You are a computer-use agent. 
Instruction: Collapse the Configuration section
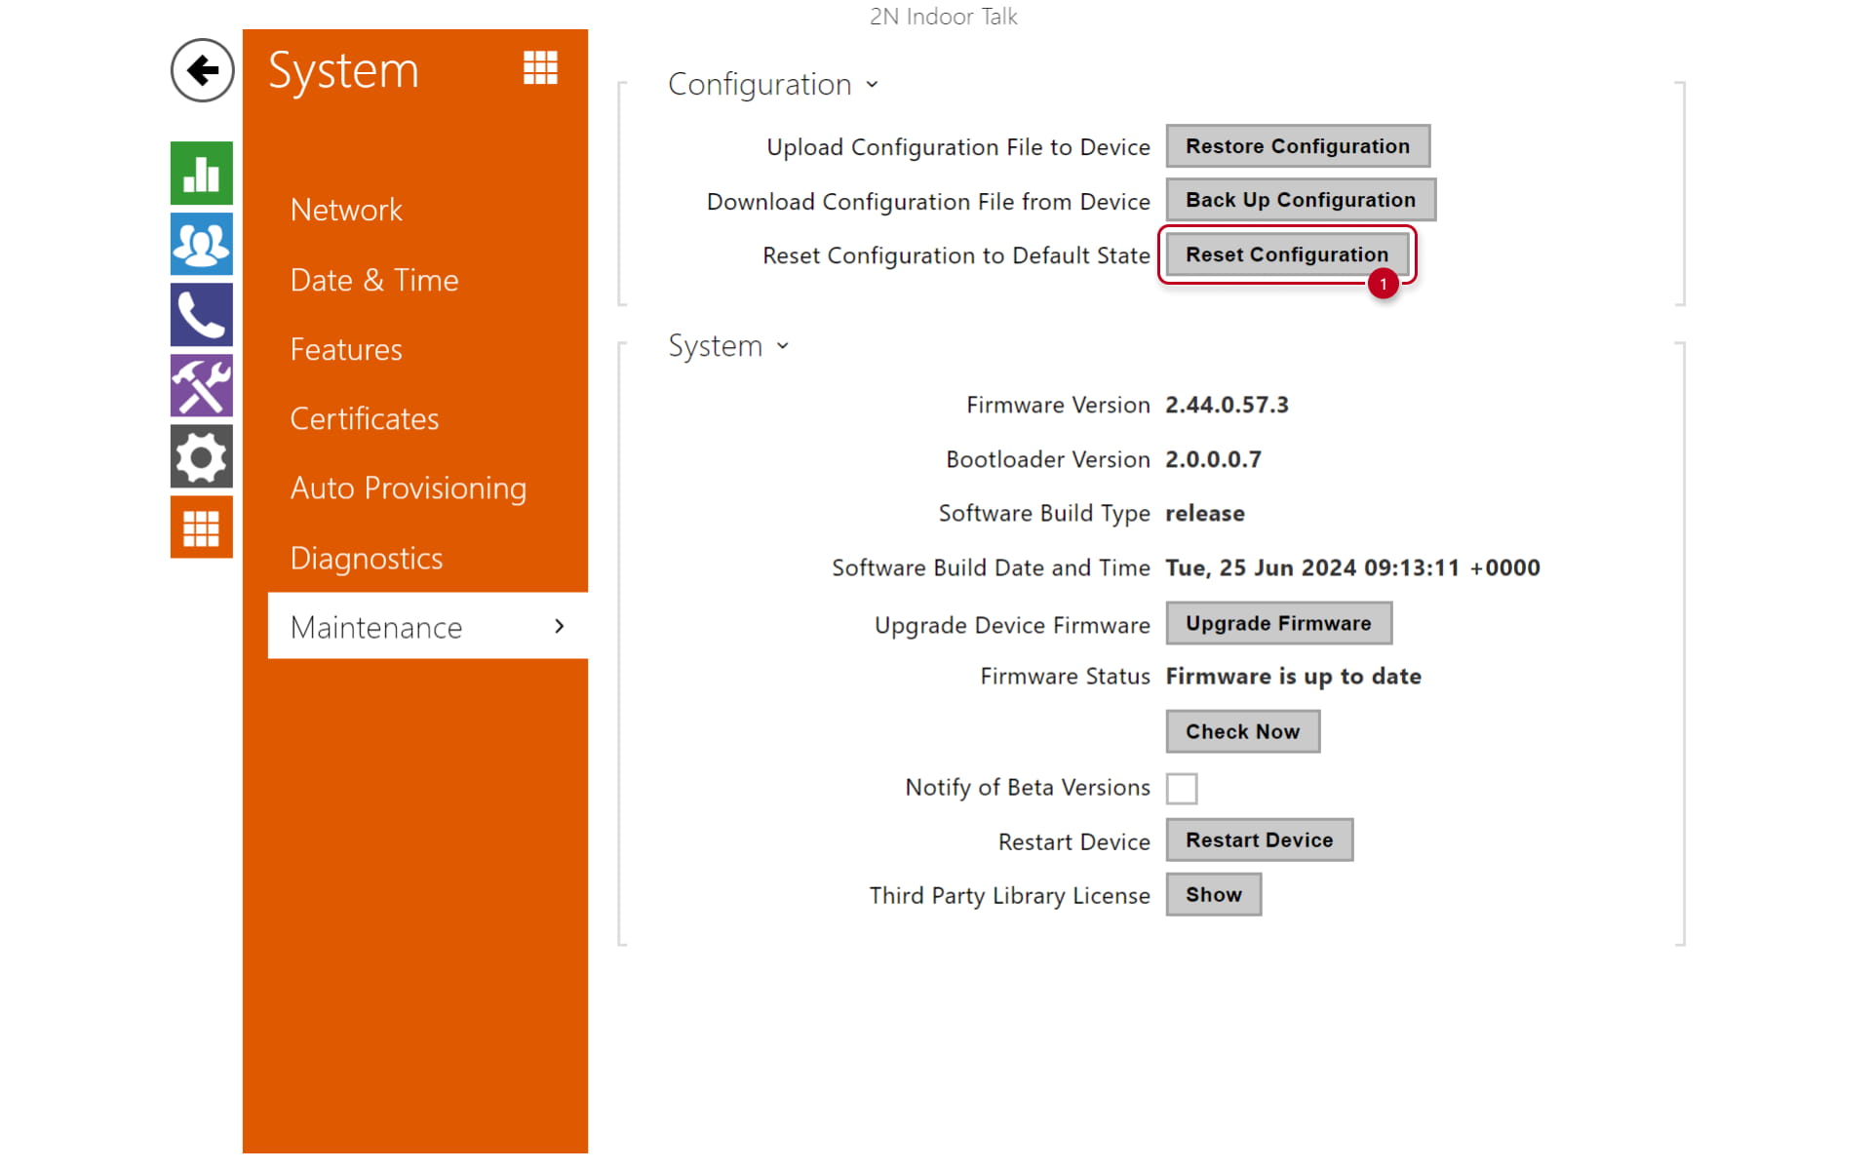pos(872,85)
